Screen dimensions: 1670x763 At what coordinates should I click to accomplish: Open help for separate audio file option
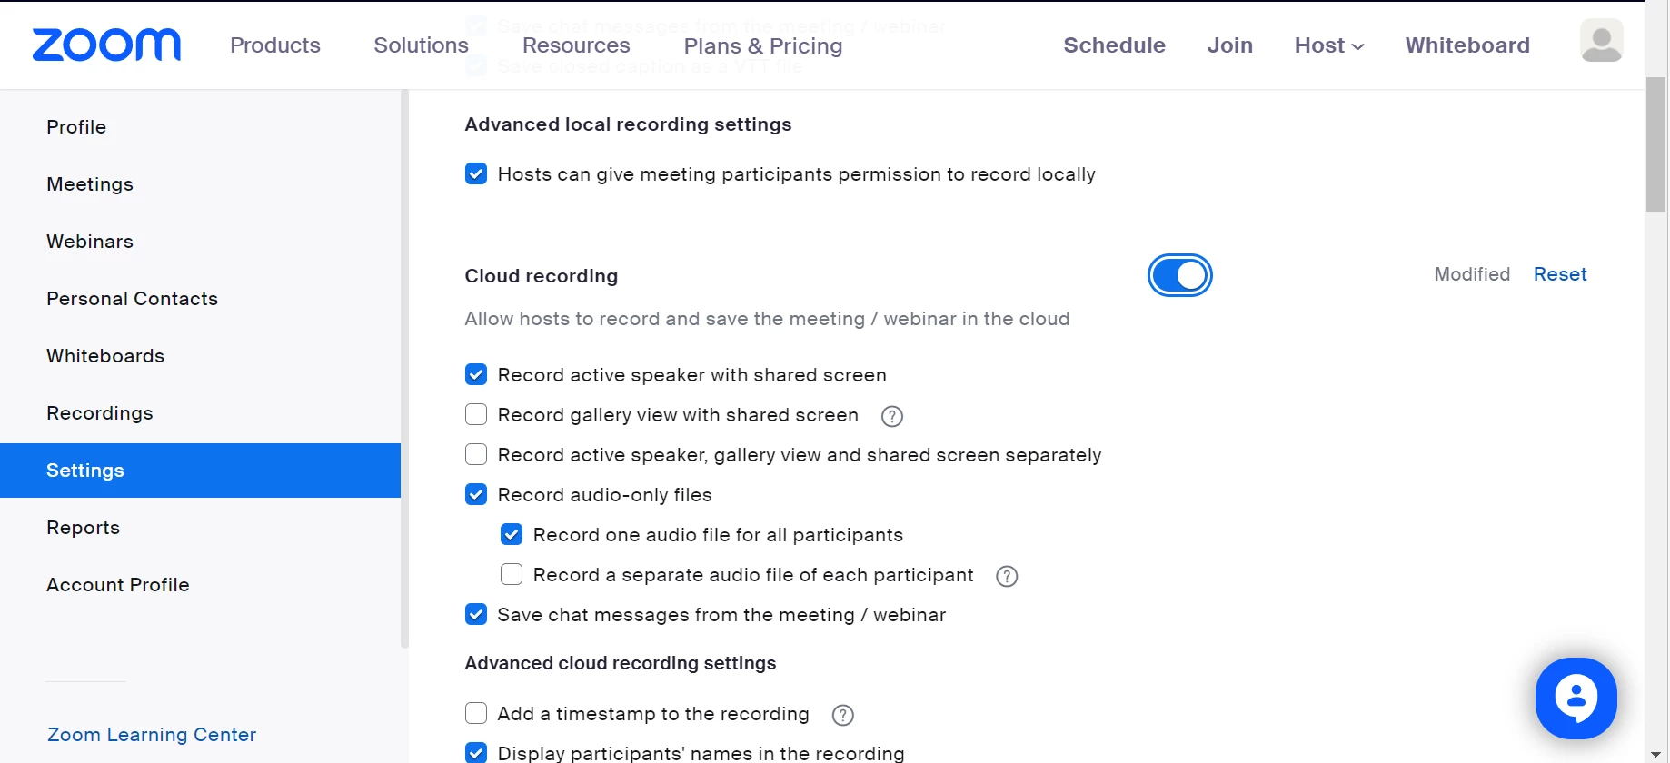1007,576
